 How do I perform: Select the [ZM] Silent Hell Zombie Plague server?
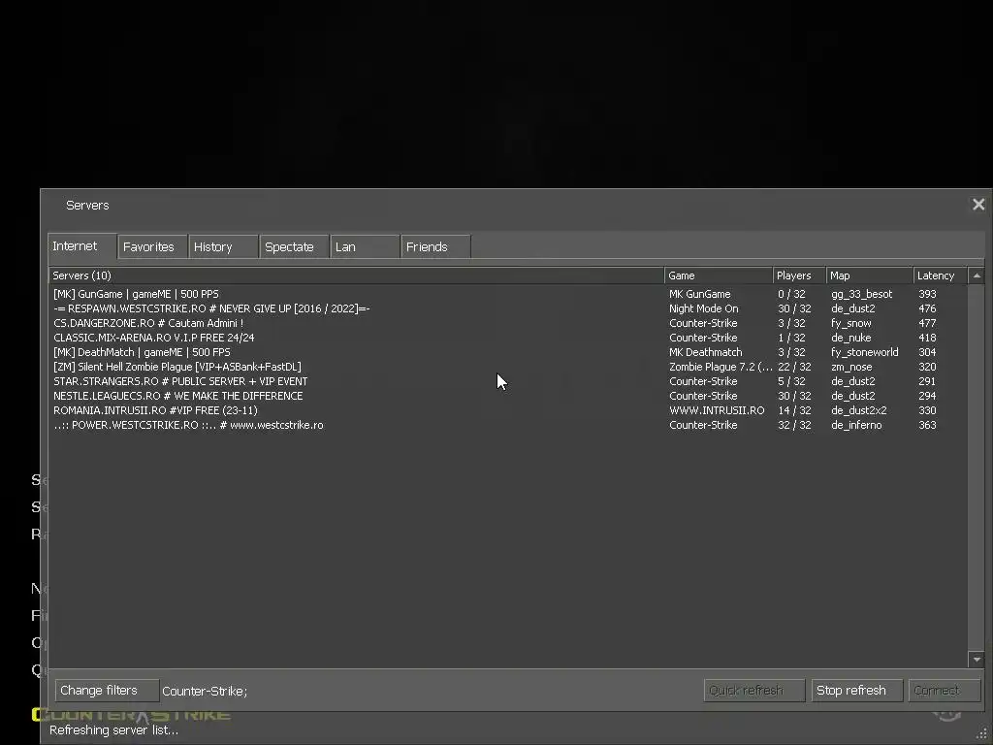click(508, 367)
